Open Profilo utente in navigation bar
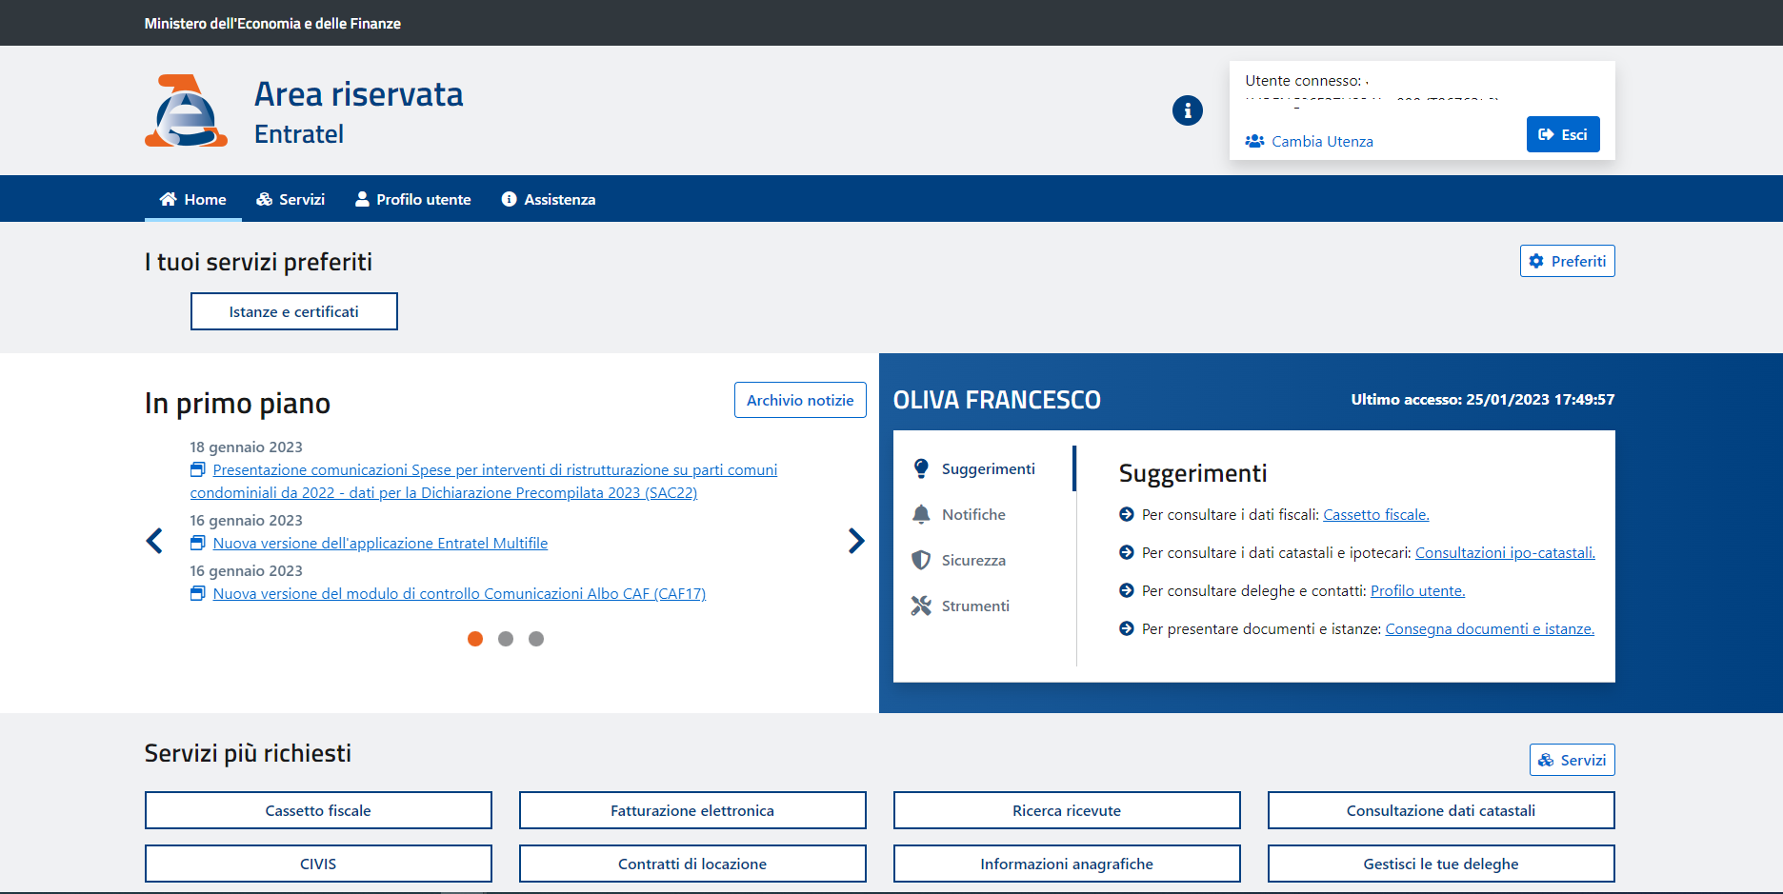Viewport: 1783px width, 894px height. pyautogui.click(x=412, y=199)
